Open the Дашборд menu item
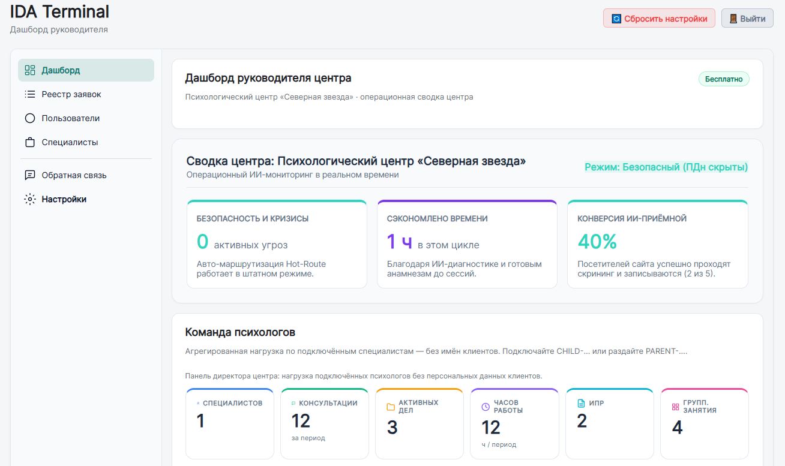785x466 pixels. [86, 70]
